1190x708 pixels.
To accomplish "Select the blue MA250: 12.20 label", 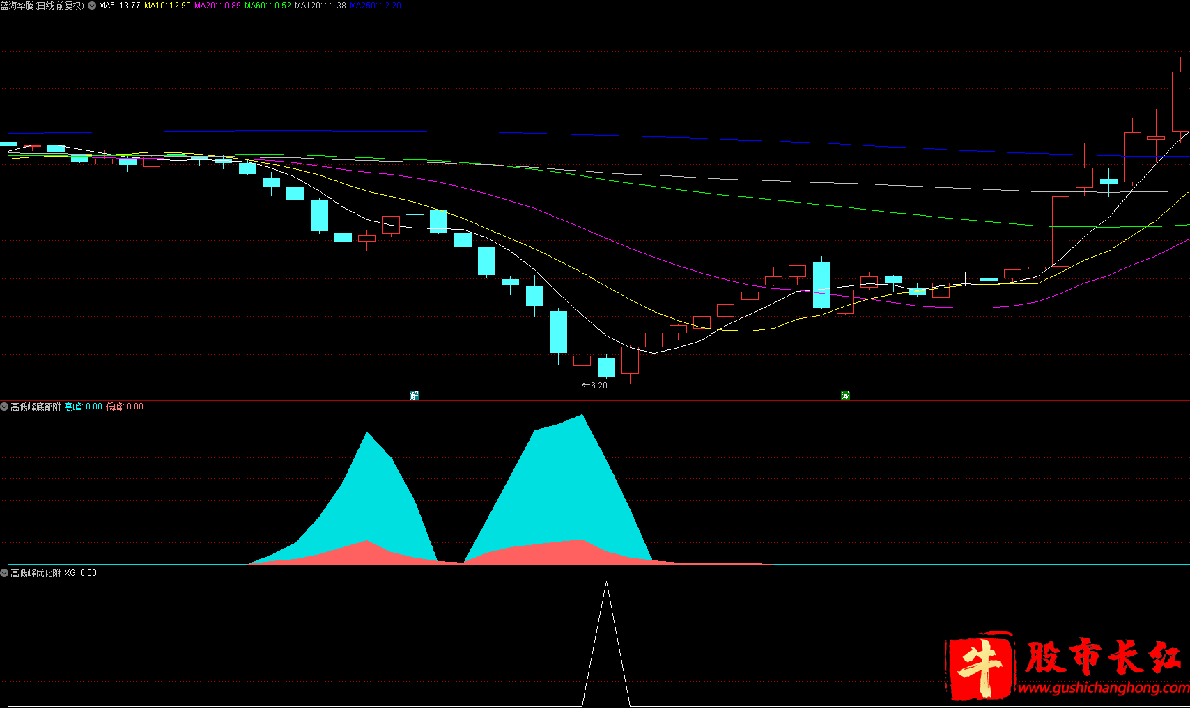I will coord(376,6).
